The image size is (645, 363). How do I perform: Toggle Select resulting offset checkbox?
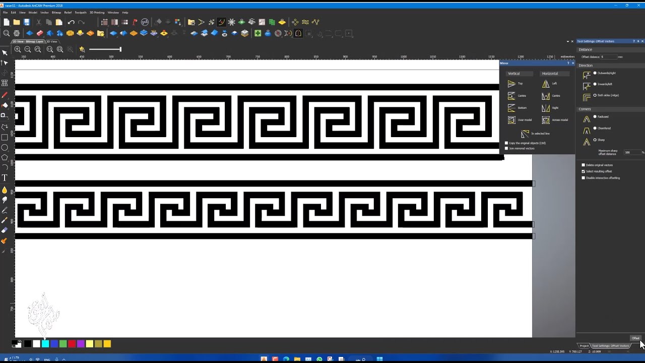(584, 171)
